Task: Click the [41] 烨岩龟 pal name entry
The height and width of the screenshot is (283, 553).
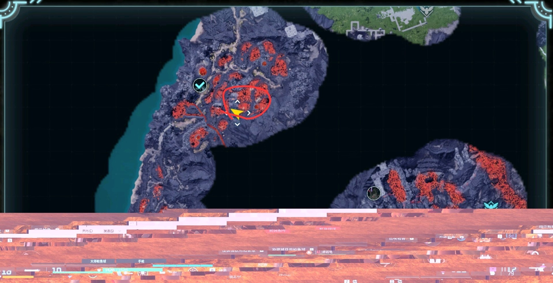Action: point(324,252)
